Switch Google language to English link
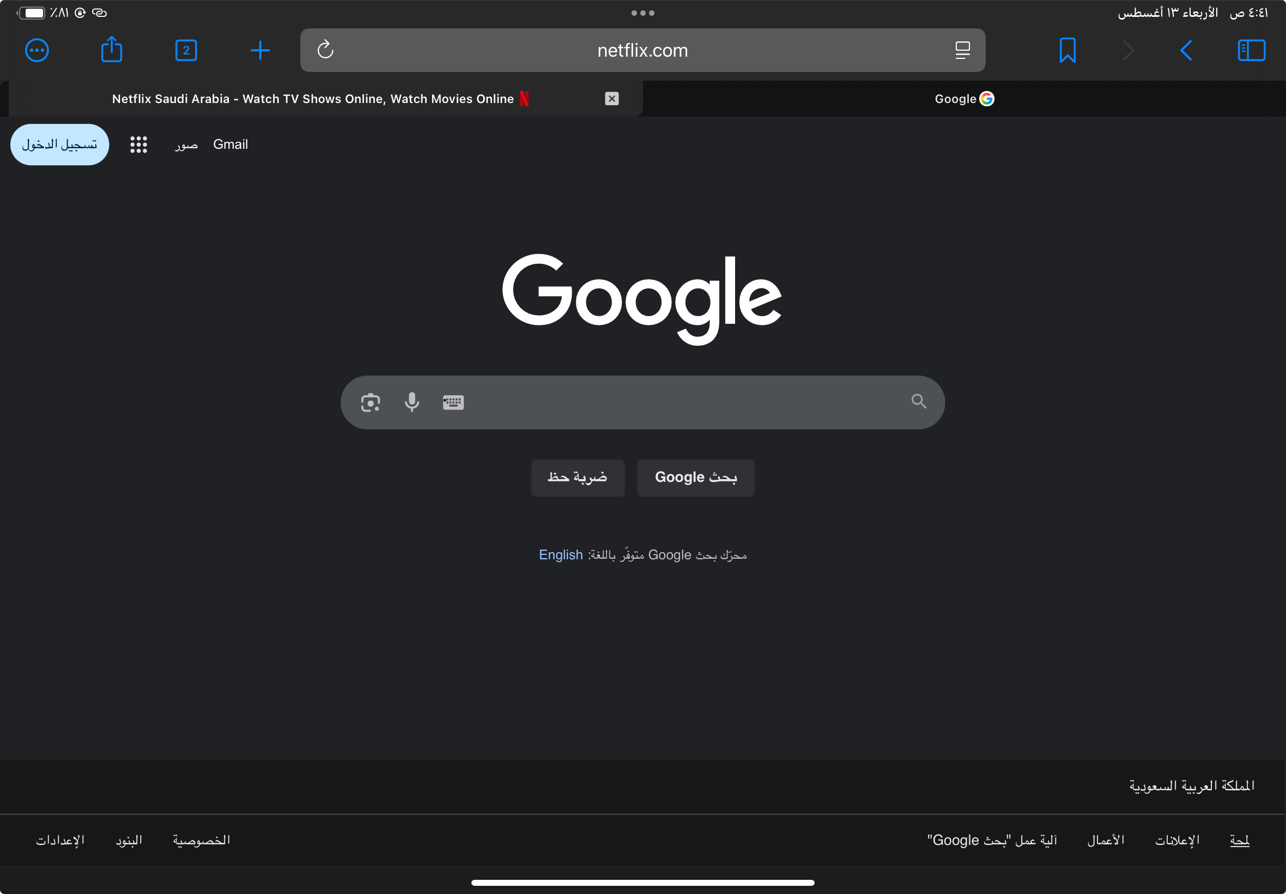The width and height of the screenshot is (1286, 894). coord(560,554)
